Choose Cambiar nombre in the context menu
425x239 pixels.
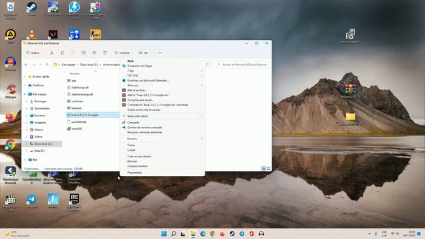(x=162, y=166)
